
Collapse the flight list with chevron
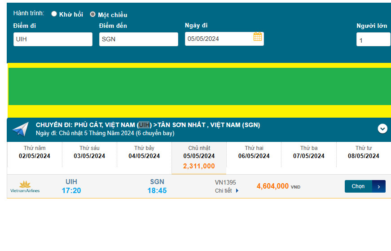[382, 129]
